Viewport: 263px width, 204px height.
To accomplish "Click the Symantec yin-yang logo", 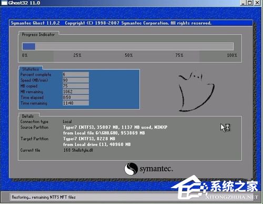I will point(131,169).
